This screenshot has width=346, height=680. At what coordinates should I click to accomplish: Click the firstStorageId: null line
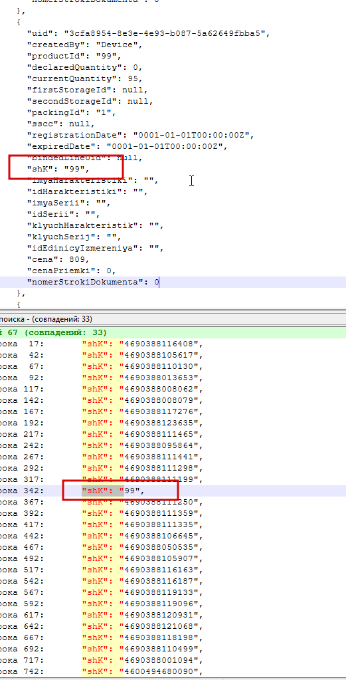tap(88, 90)
